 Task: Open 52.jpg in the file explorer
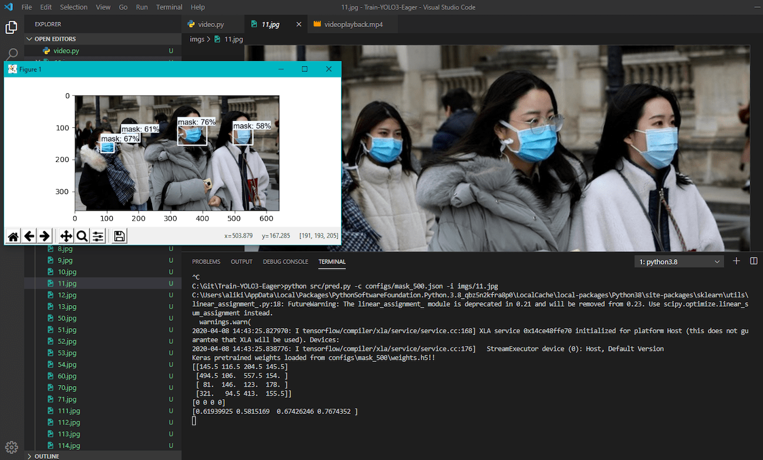[103, 341]
